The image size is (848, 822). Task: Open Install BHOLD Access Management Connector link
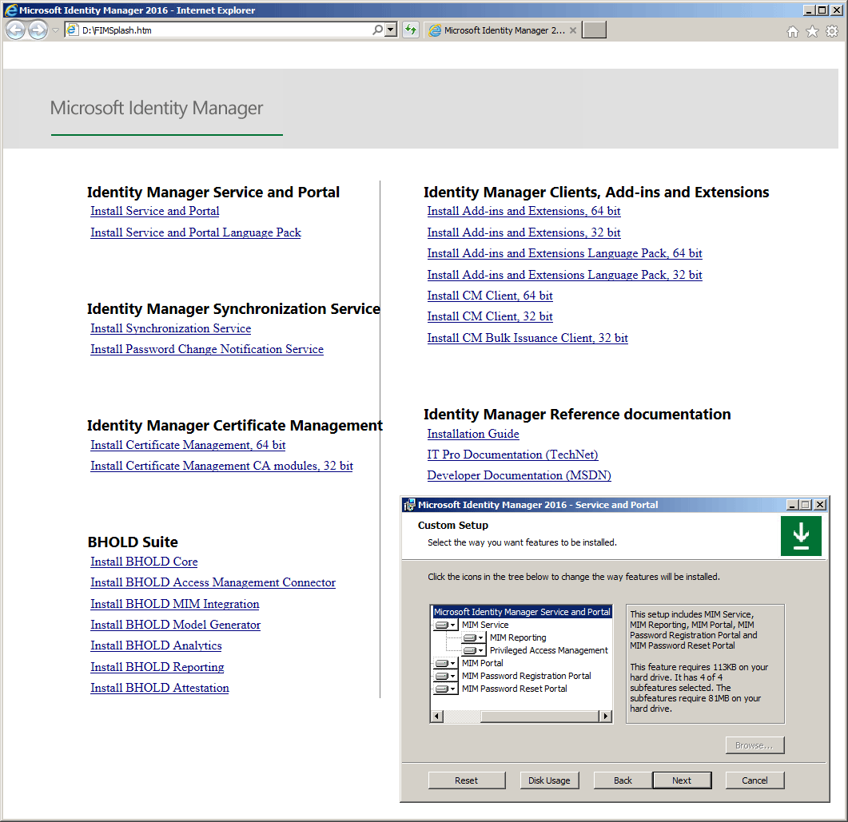click(213, 582)
